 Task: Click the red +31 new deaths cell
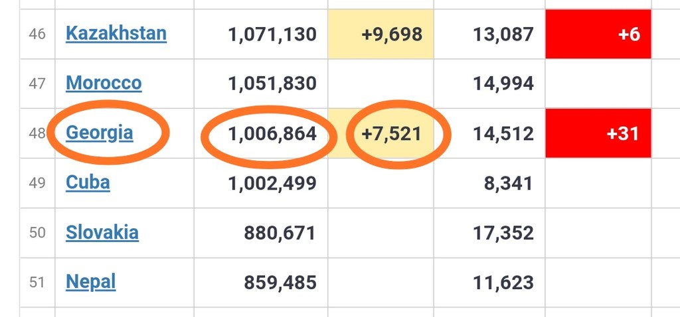(x=598, y=133)
